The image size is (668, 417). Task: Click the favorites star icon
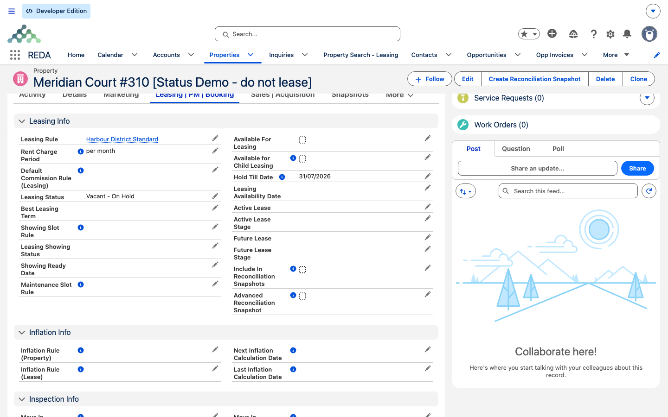click(524, 34)
